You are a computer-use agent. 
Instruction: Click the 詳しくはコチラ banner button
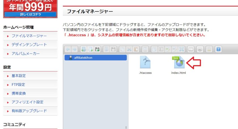pos(30,14)
